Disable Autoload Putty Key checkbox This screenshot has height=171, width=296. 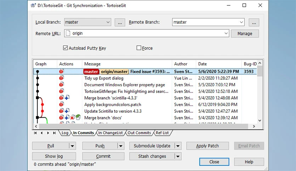pyautogui.click(x=65, y=48)
